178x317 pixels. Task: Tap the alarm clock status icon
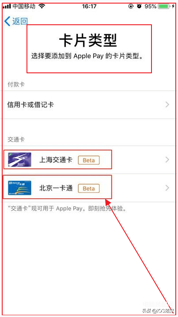pyautogui.click(x=139, y=6)
